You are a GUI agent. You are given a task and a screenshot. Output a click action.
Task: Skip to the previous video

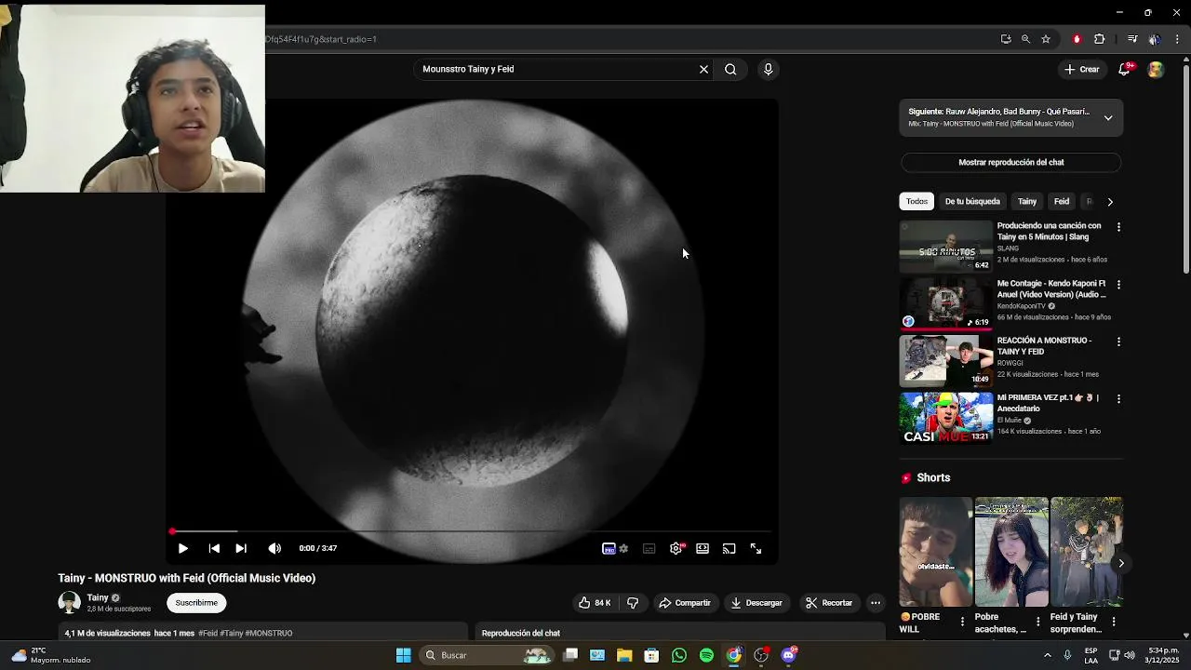pos(214,549)
